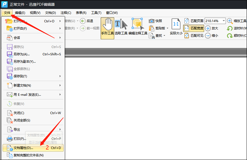
Task: Click the 后退 back arrow button
Action: [87, 21]
